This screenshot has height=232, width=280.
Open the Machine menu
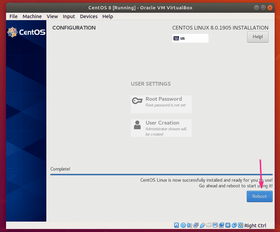pyautogui.click(x=32, y=16)
